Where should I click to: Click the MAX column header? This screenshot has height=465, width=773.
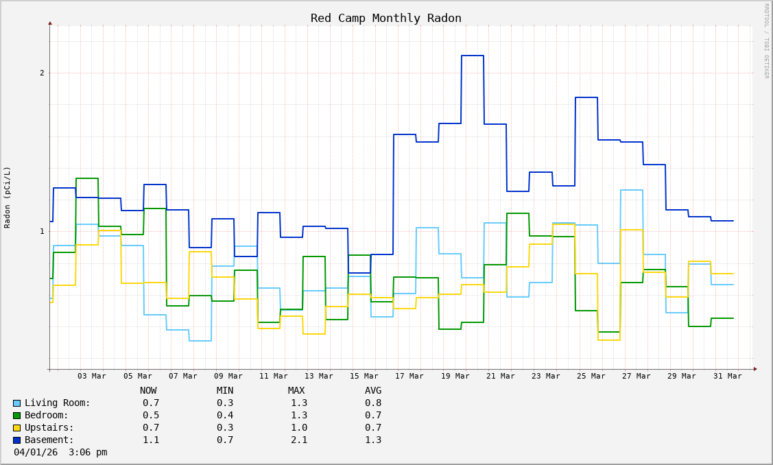point(296,391)
